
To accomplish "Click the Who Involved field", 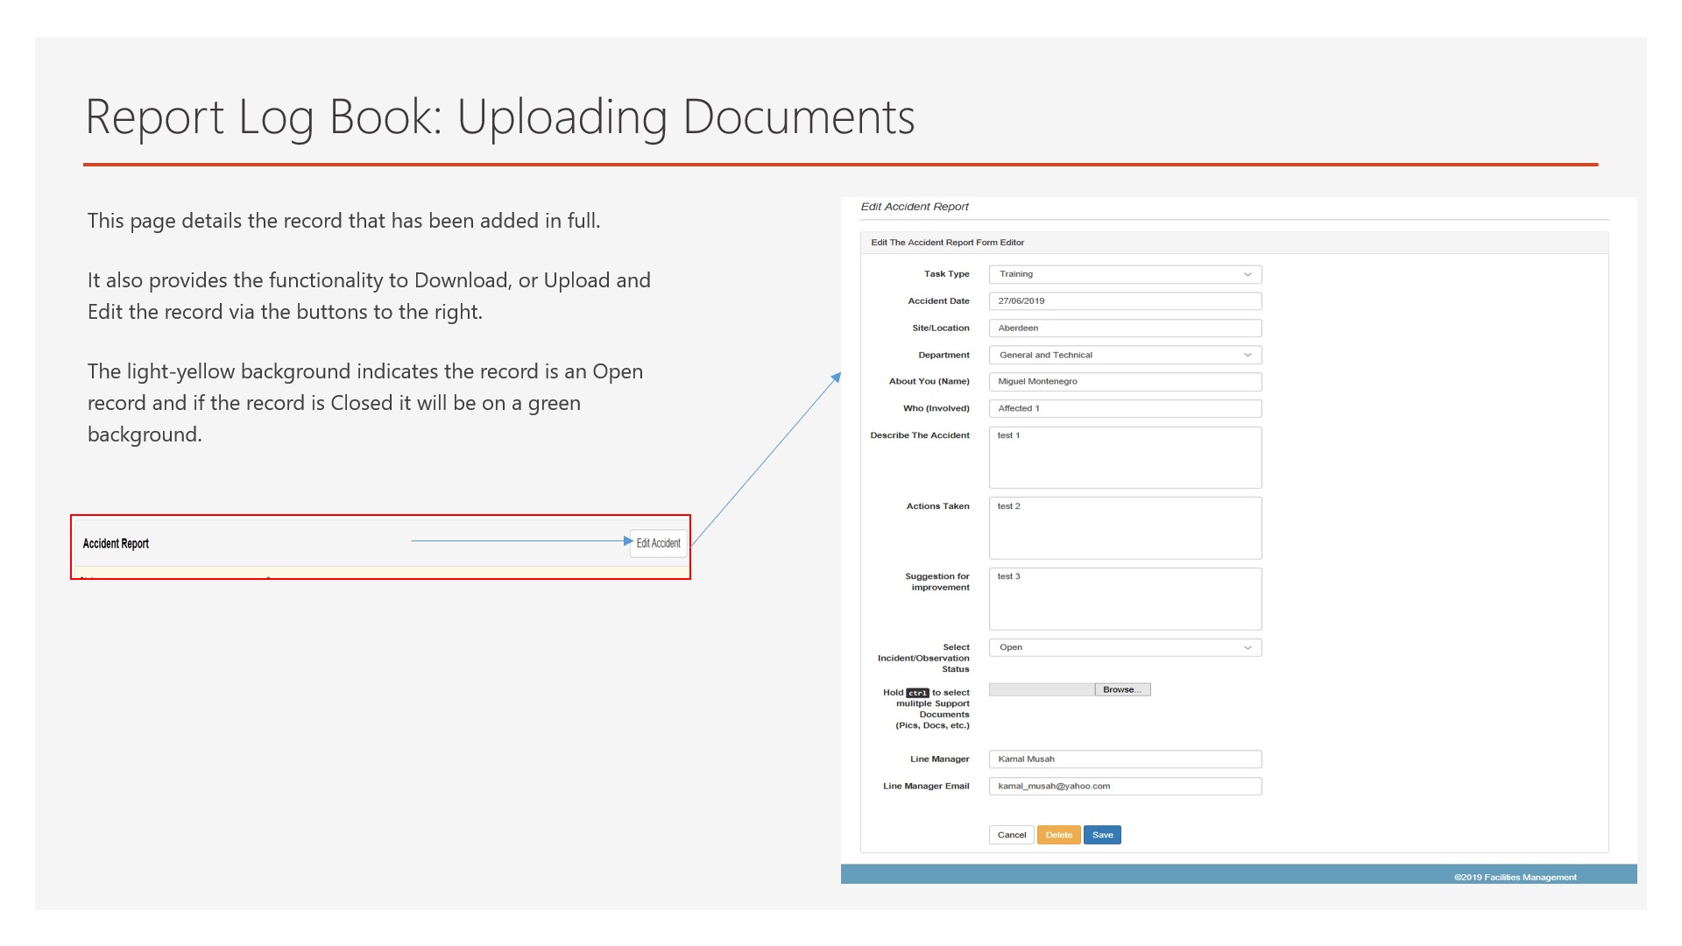I will (1125, 408).
